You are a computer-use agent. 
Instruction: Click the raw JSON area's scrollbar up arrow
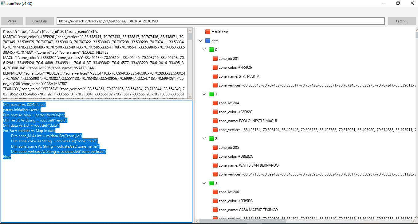coord(190,31)
